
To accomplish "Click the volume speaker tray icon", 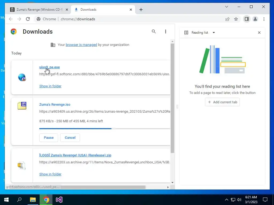I will coord(239,200).
